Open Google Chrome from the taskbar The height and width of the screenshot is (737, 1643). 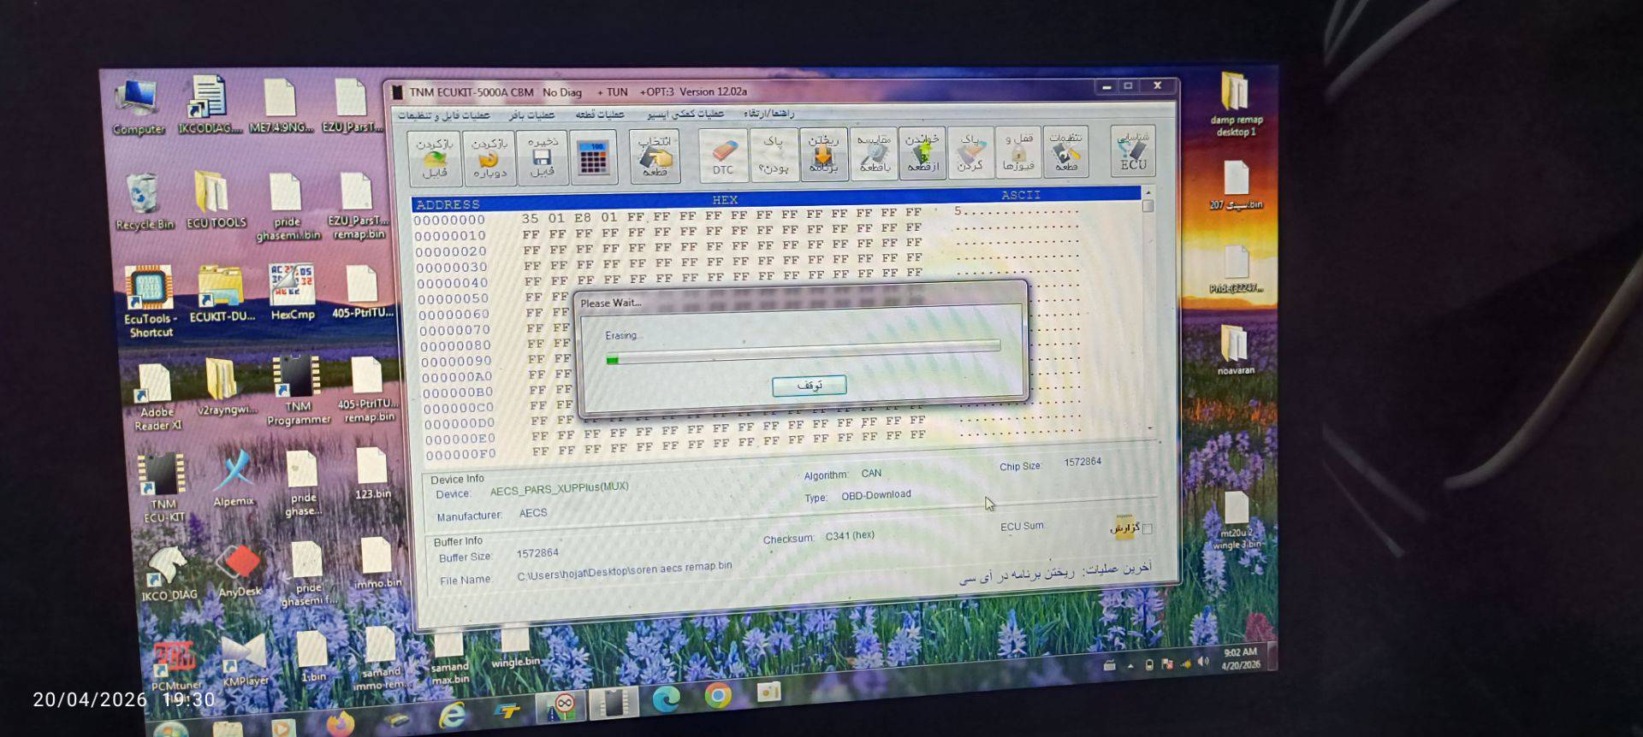(x=718, y=696)
